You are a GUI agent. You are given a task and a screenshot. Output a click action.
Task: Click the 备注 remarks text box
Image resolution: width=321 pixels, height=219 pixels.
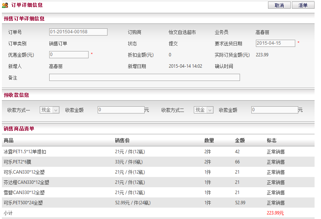point(145,77)
